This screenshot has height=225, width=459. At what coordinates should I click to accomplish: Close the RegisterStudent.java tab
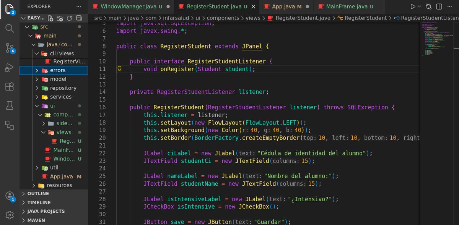(254, 6)
